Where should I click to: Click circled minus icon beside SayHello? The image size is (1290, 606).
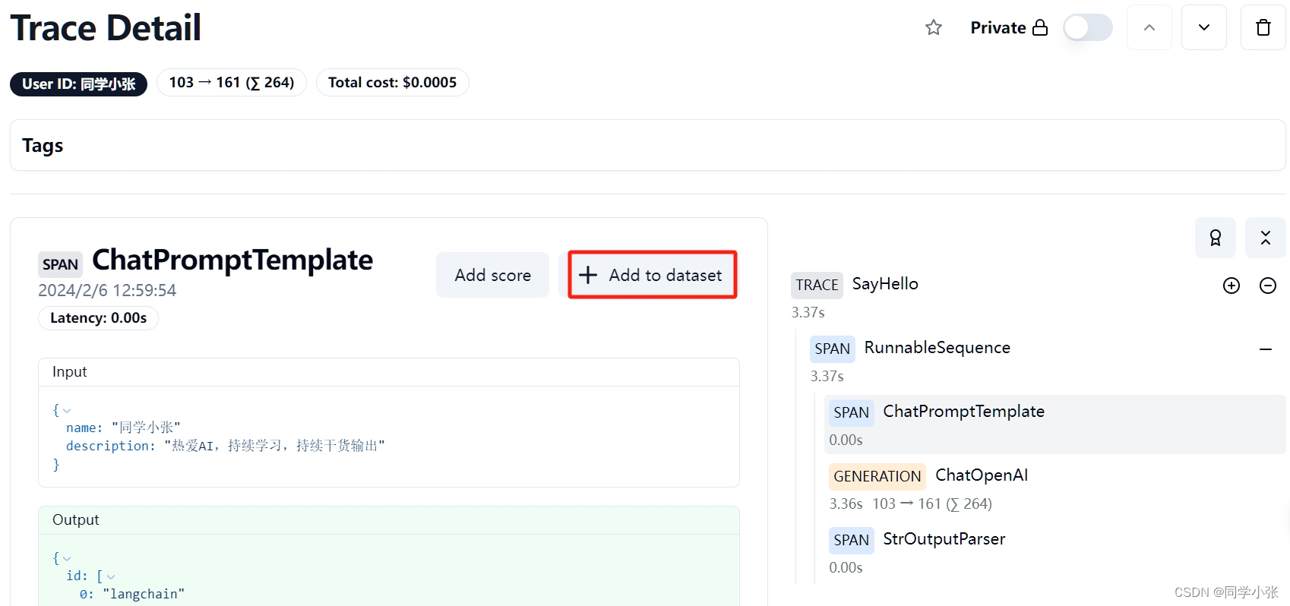1267,286
